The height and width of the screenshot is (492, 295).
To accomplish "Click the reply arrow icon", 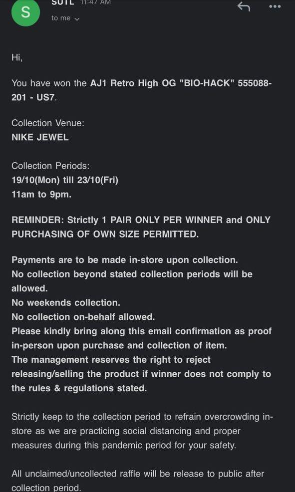I will 244,6.
